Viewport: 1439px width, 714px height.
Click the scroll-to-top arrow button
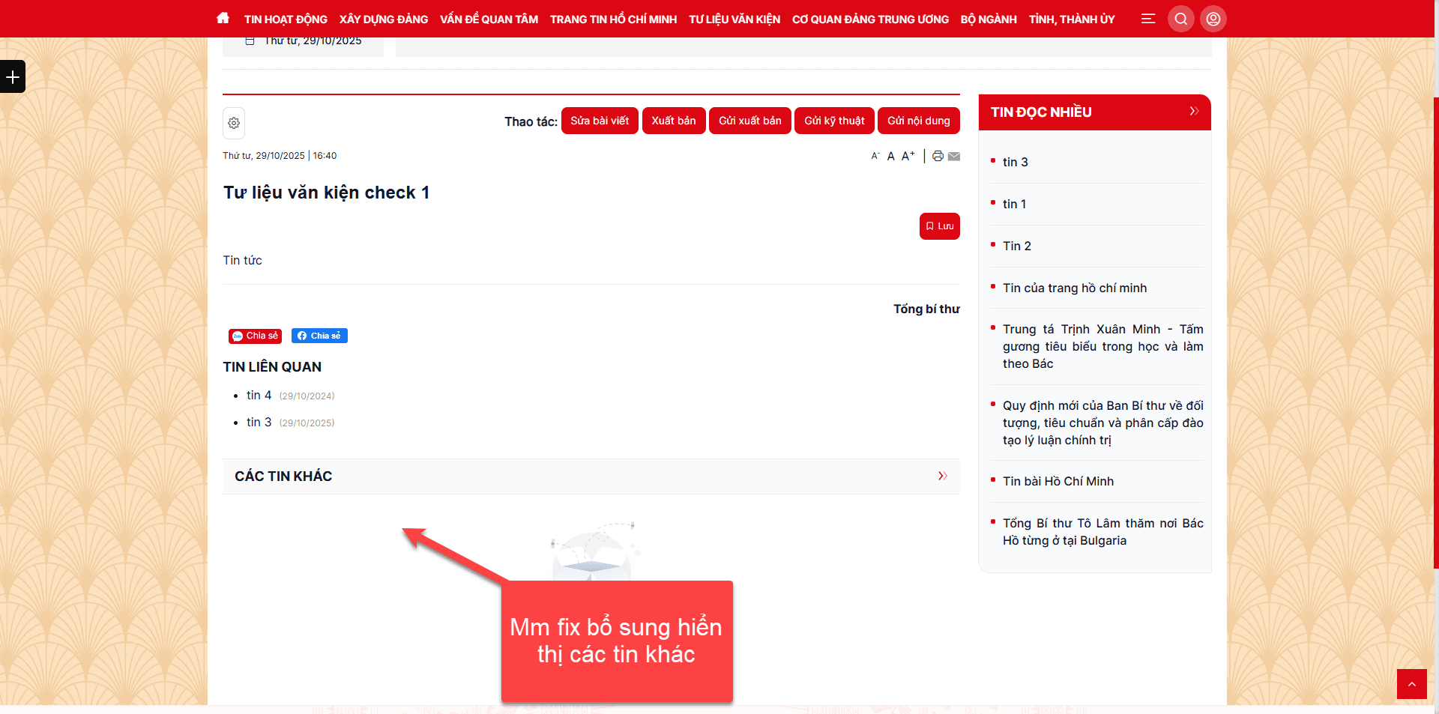pos(1411,684)
